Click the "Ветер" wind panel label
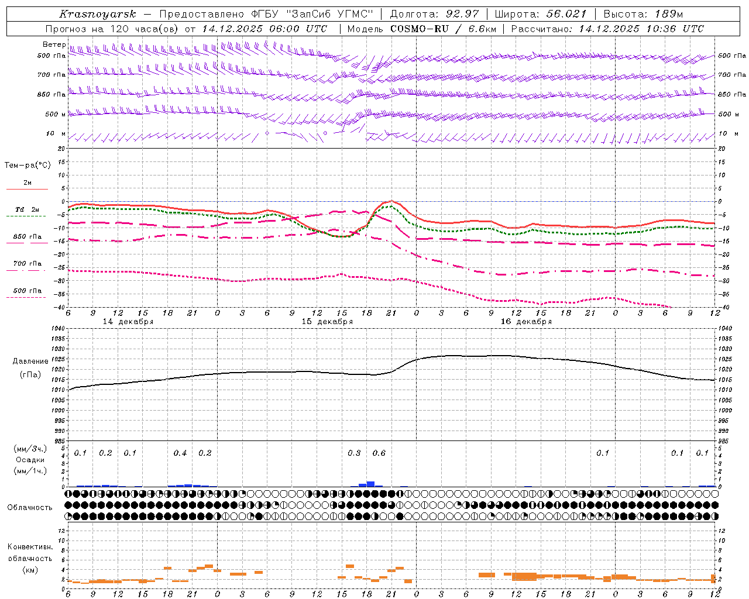The width and height of the screenshot is (749, 599). click(54, 44)
